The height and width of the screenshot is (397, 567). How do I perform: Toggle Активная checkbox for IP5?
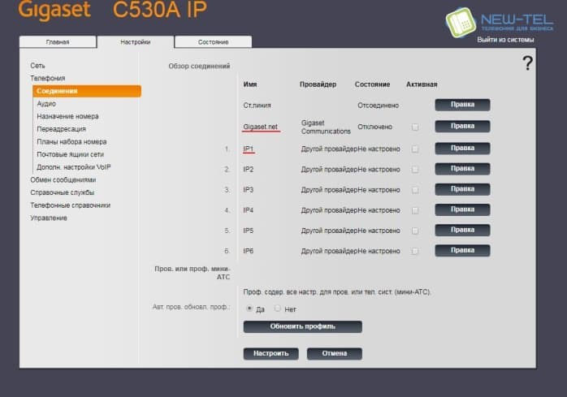click(x=415, y=231)
